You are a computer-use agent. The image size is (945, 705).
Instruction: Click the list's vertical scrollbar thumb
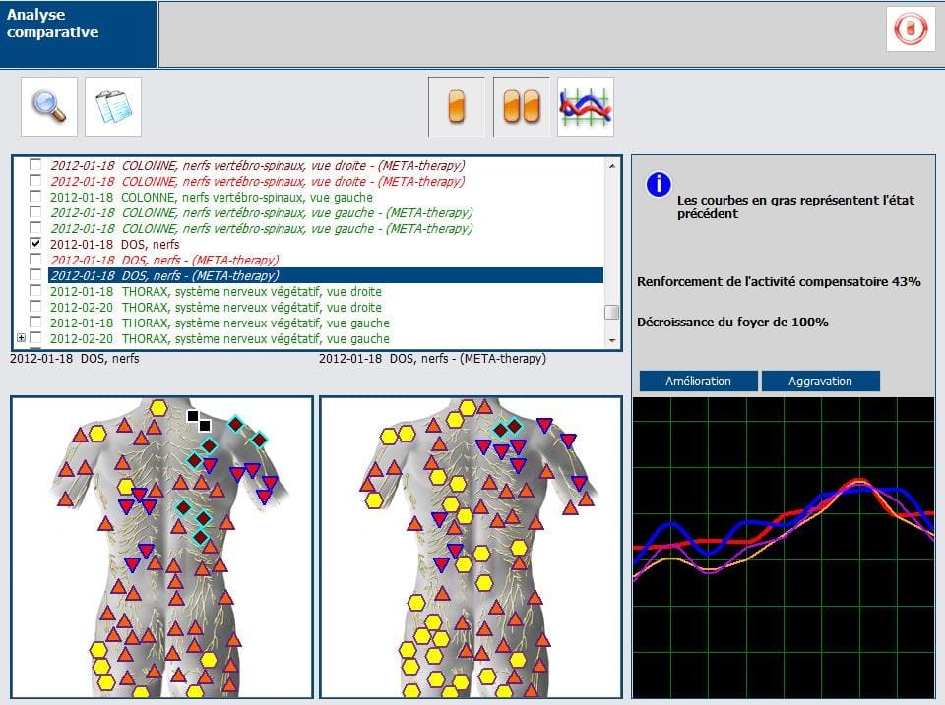pos(612,313)
